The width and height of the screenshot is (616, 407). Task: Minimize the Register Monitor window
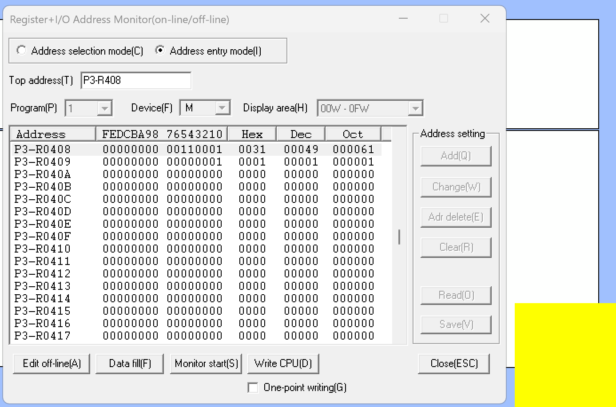pyautogui.click(x=403, y=19)
